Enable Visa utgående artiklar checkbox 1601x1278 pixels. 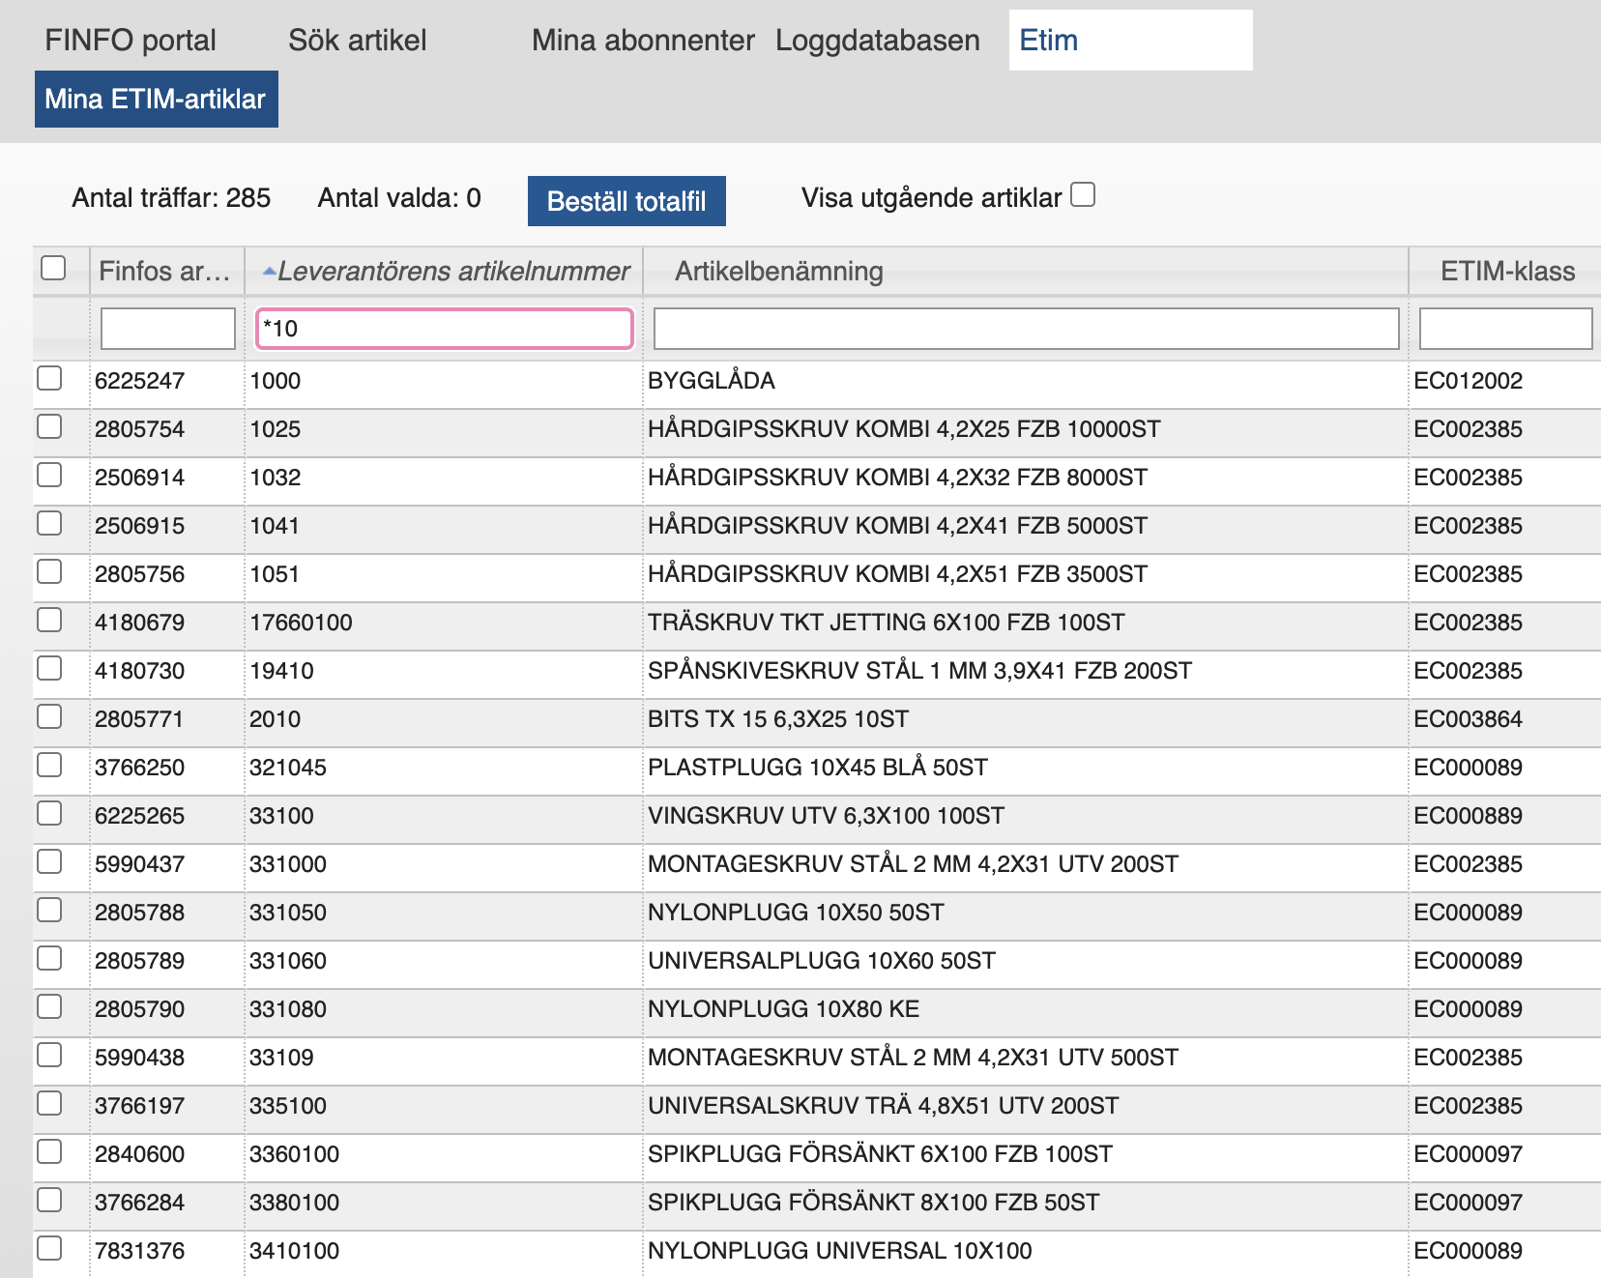(1083, 195)
